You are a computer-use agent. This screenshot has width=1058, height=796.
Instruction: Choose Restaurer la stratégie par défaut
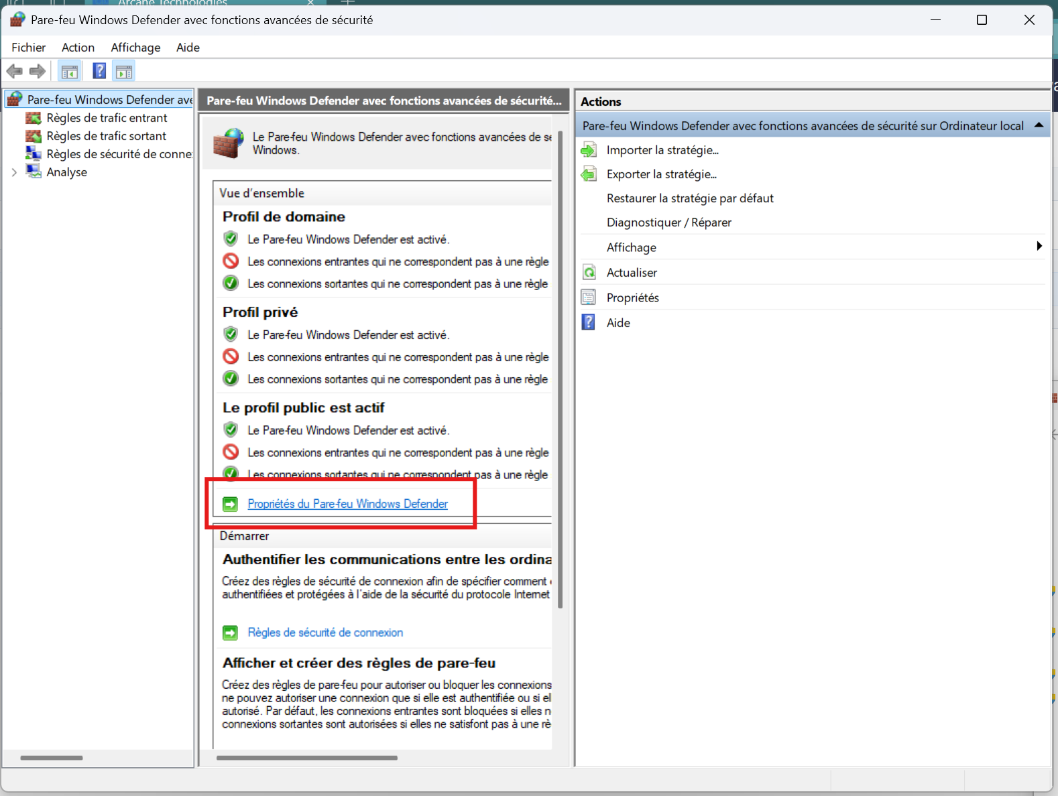point(690,198)
